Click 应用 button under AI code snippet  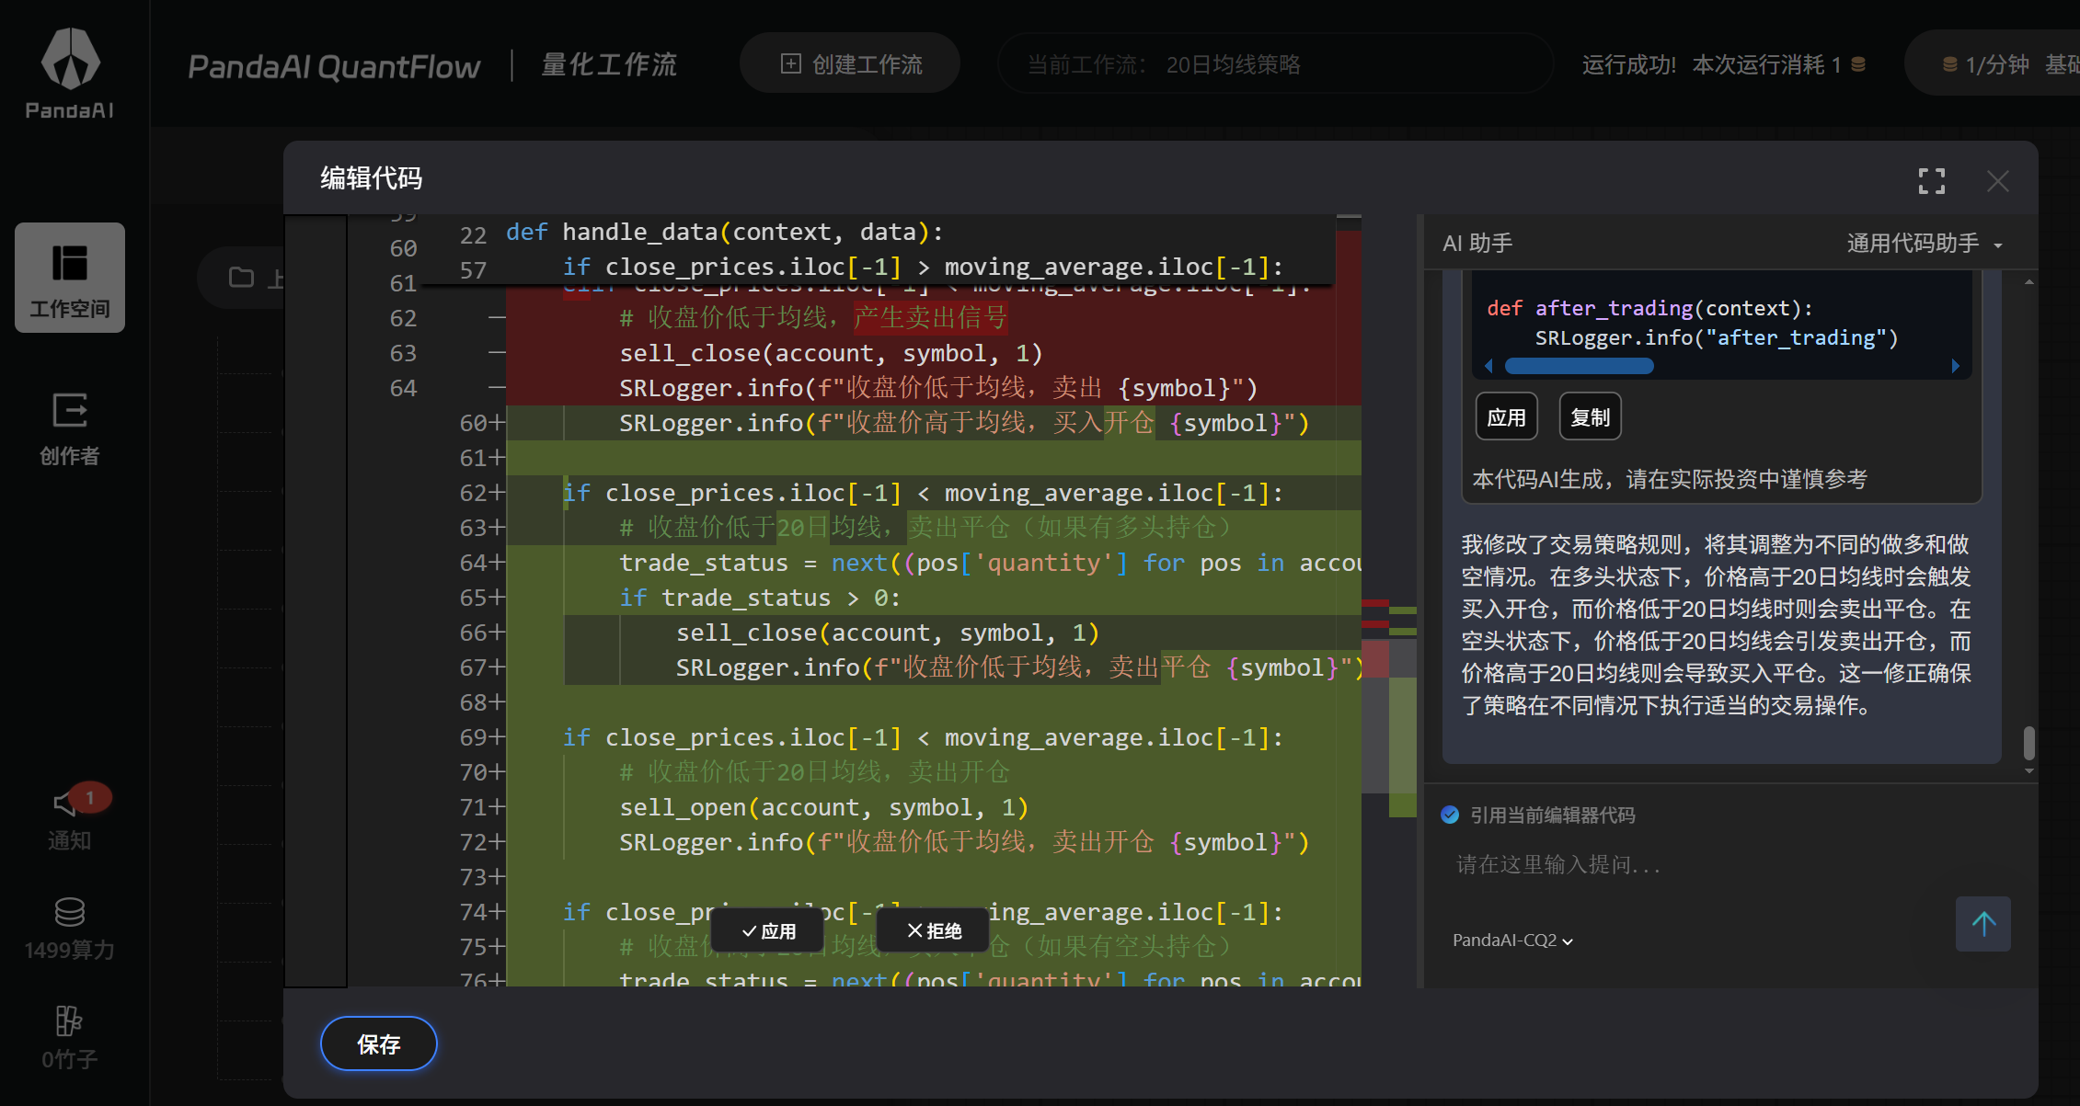[1507, 417]
